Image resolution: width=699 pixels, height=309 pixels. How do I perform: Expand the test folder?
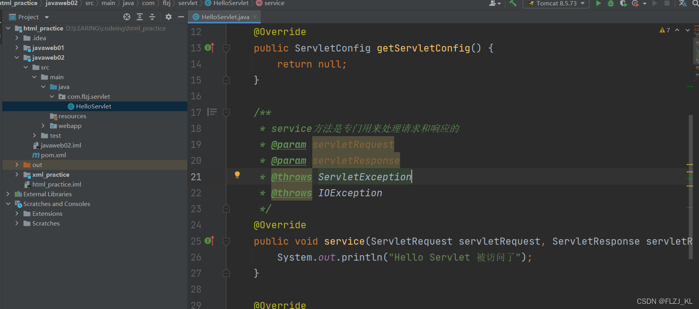point(35,135)
